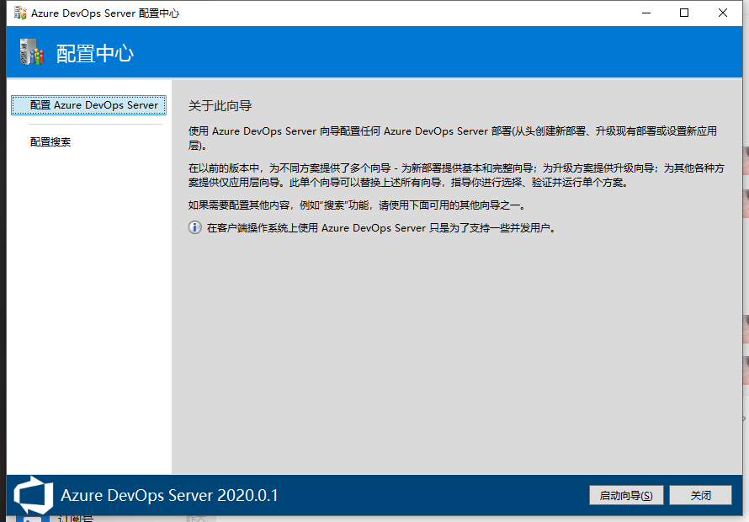Select 配置 Azure DevOps Server in the sidebar
The width and height of the screenshot is (749, 522).
pyautogui.click(x=88, y=104)
